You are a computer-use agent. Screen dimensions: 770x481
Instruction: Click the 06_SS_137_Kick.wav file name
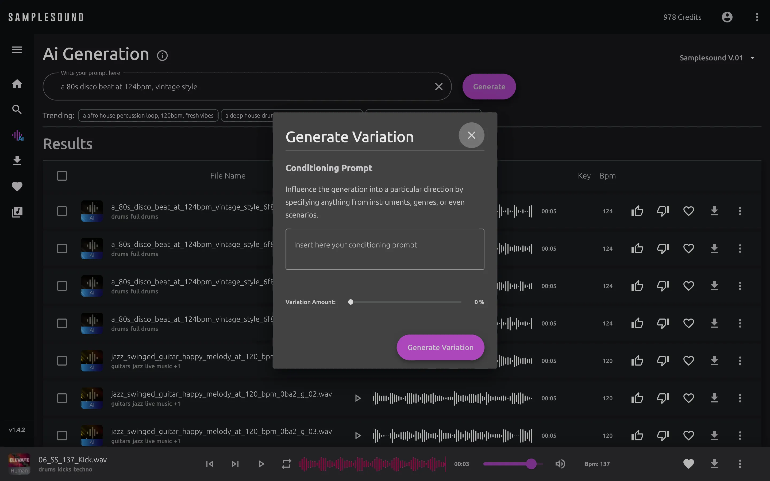(x=72, y=460)
